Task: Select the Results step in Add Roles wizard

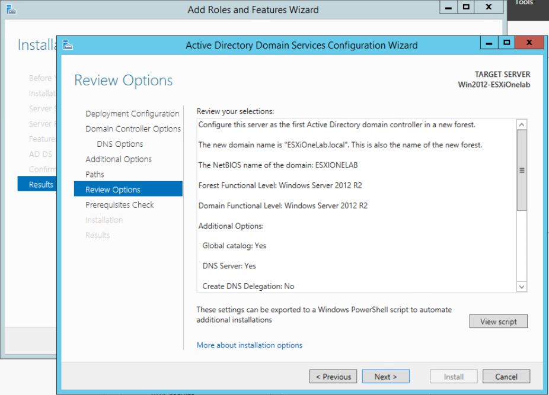Action: click(x=39, y=184)
